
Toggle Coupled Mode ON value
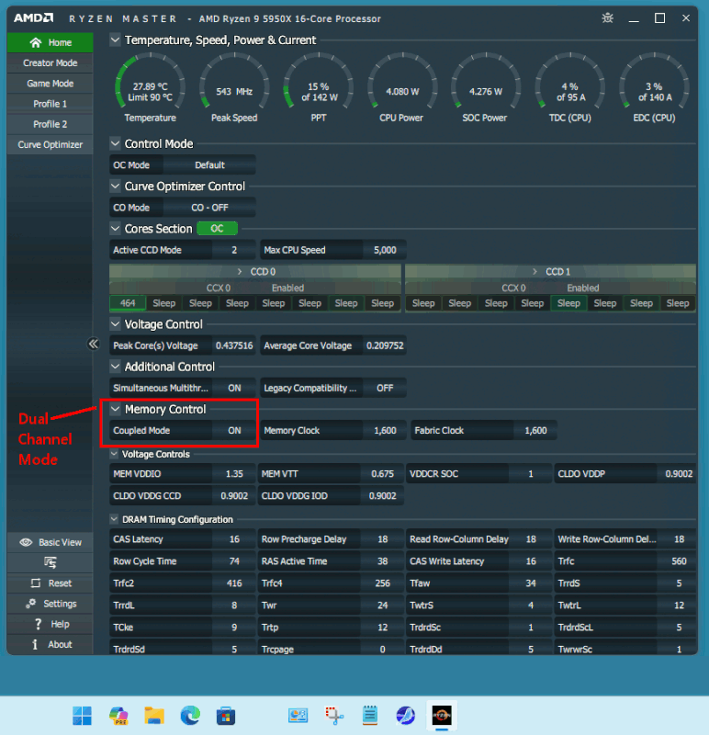tap(234, 430)
